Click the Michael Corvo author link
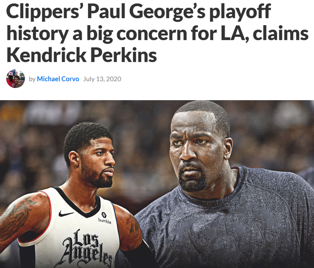The height and width of the screenshot is (268, 314). coord(58,79)
